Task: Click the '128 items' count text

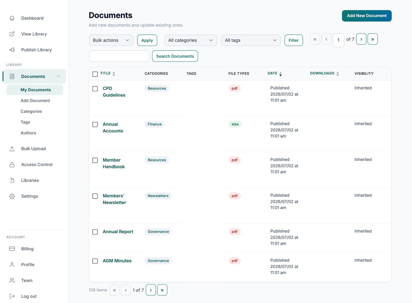Action: (98, 290)
